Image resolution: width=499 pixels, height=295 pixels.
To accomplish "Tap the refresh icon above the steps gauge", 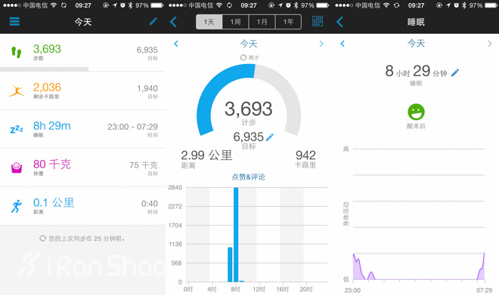I will pos(243,57).
